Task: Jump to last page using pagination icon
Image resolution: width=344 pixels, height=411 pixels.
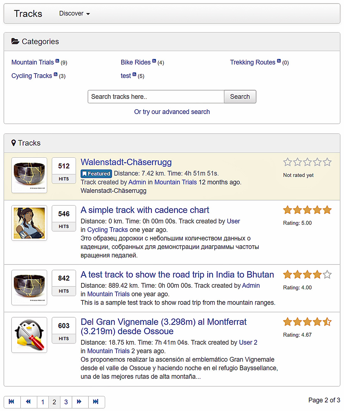Action: 97,402
